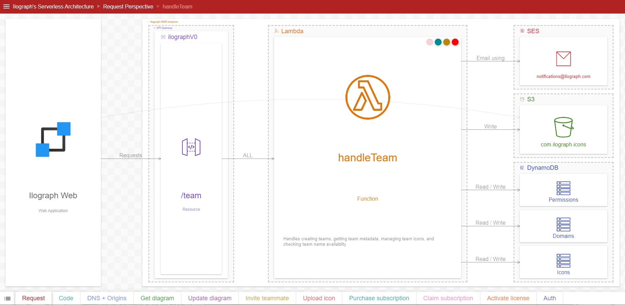Click the Domains DynamoDB table icon
This screenshot has width=625, height=305.
pyautogui.click(x=563, y=224)
